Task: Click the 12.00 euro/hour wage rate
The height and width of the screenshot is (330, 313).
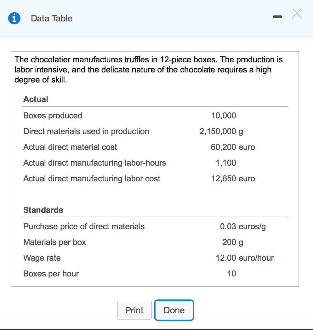Action: click(245, 258)
